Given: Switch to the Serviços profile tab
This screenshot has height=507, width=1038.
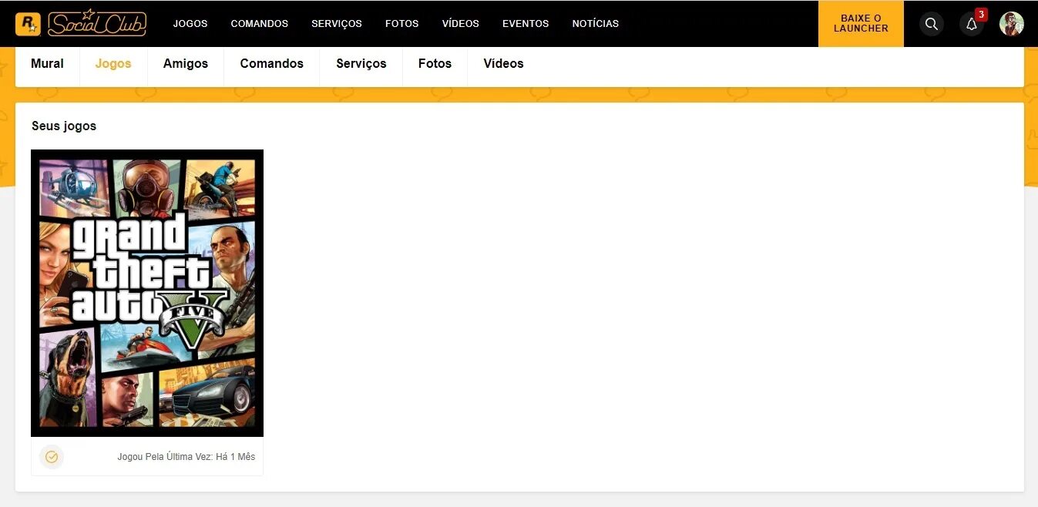Looking at the screenshot, I should coord(361,64).
